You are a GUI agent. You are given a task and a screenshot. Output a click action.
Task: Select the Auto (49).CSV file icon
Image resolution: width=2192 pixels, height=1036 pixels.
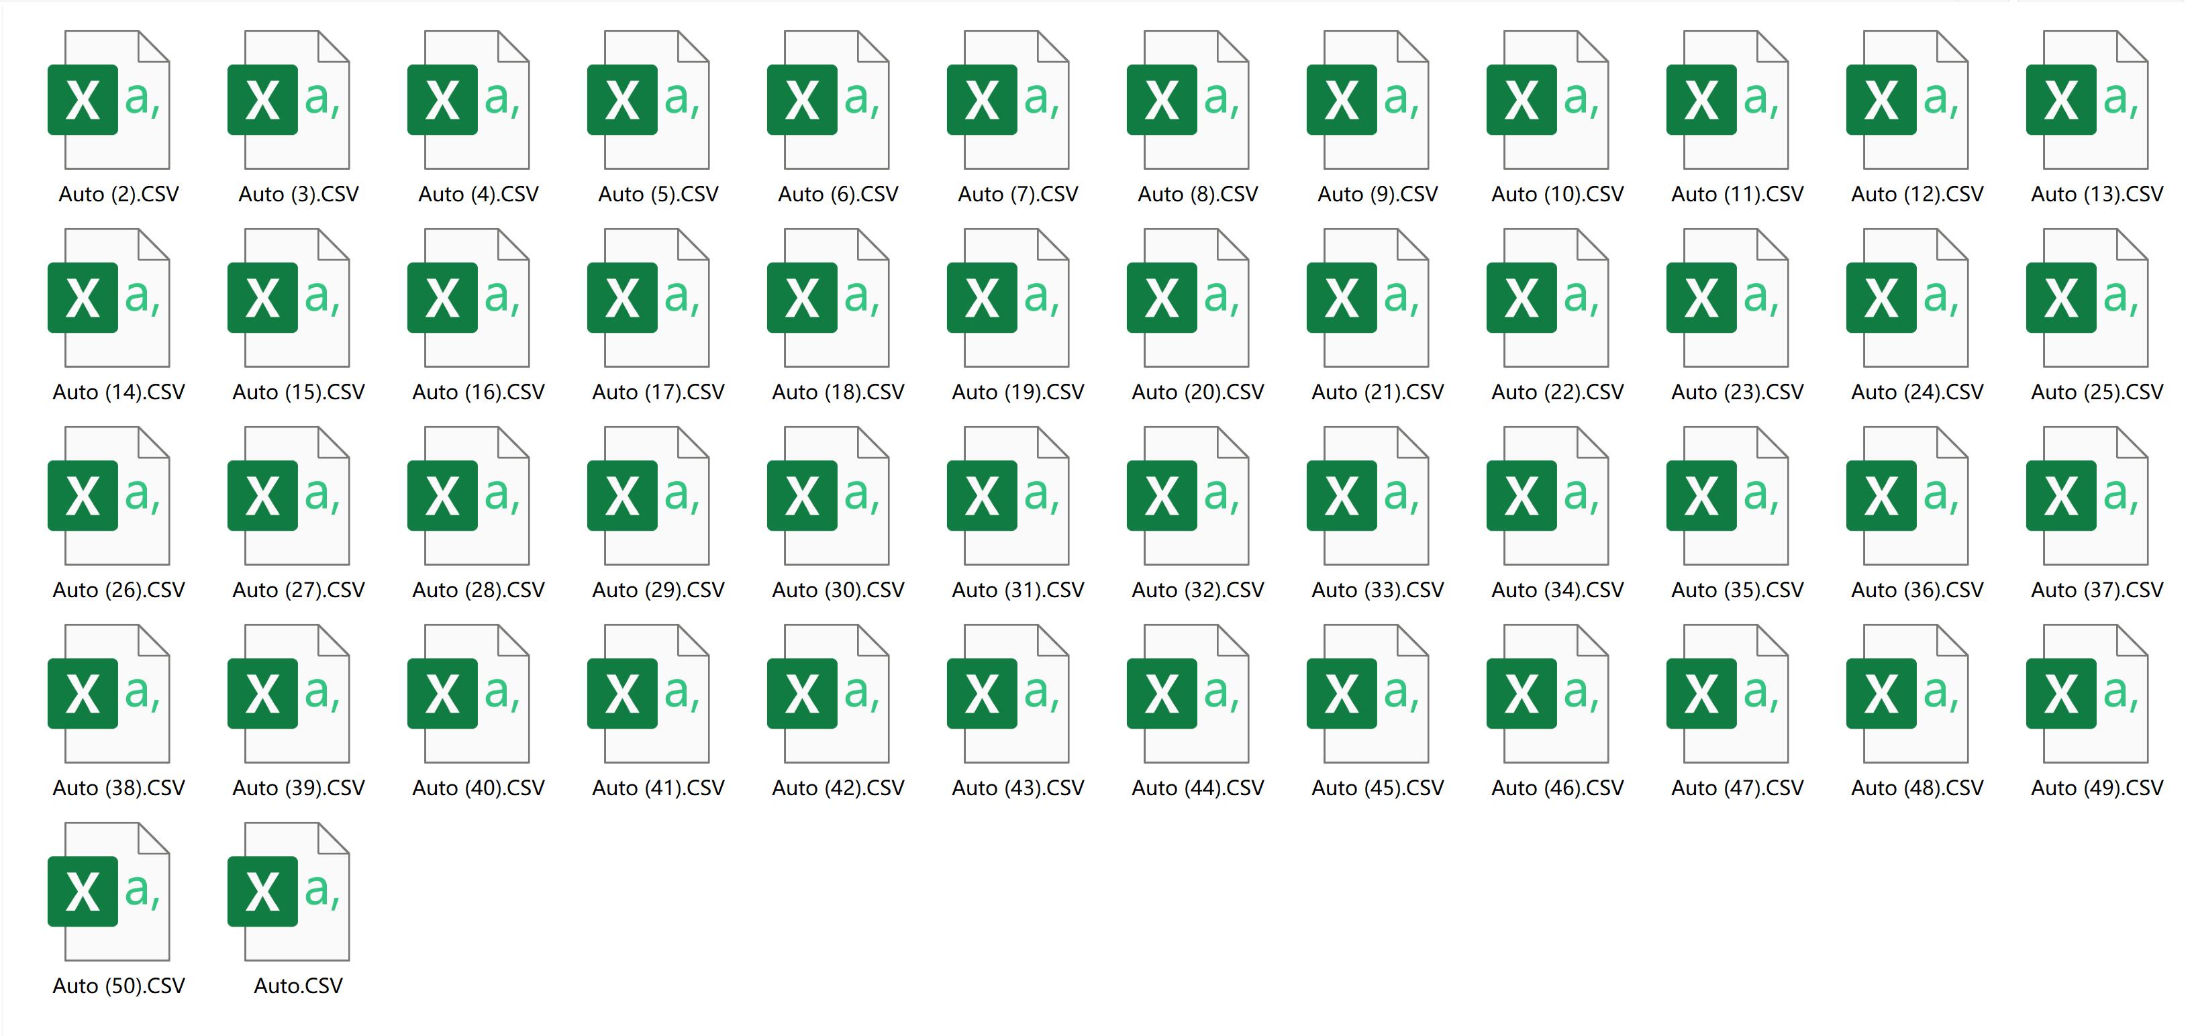(2087, 694)
